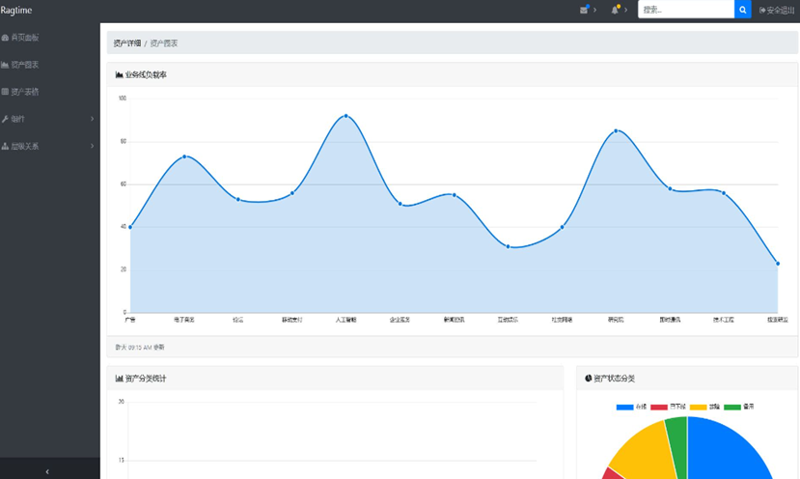Screen dimensions: 800x479
Task: Click the sitemap hierarchy icon in sidebar
Action: tap(5, 146)
